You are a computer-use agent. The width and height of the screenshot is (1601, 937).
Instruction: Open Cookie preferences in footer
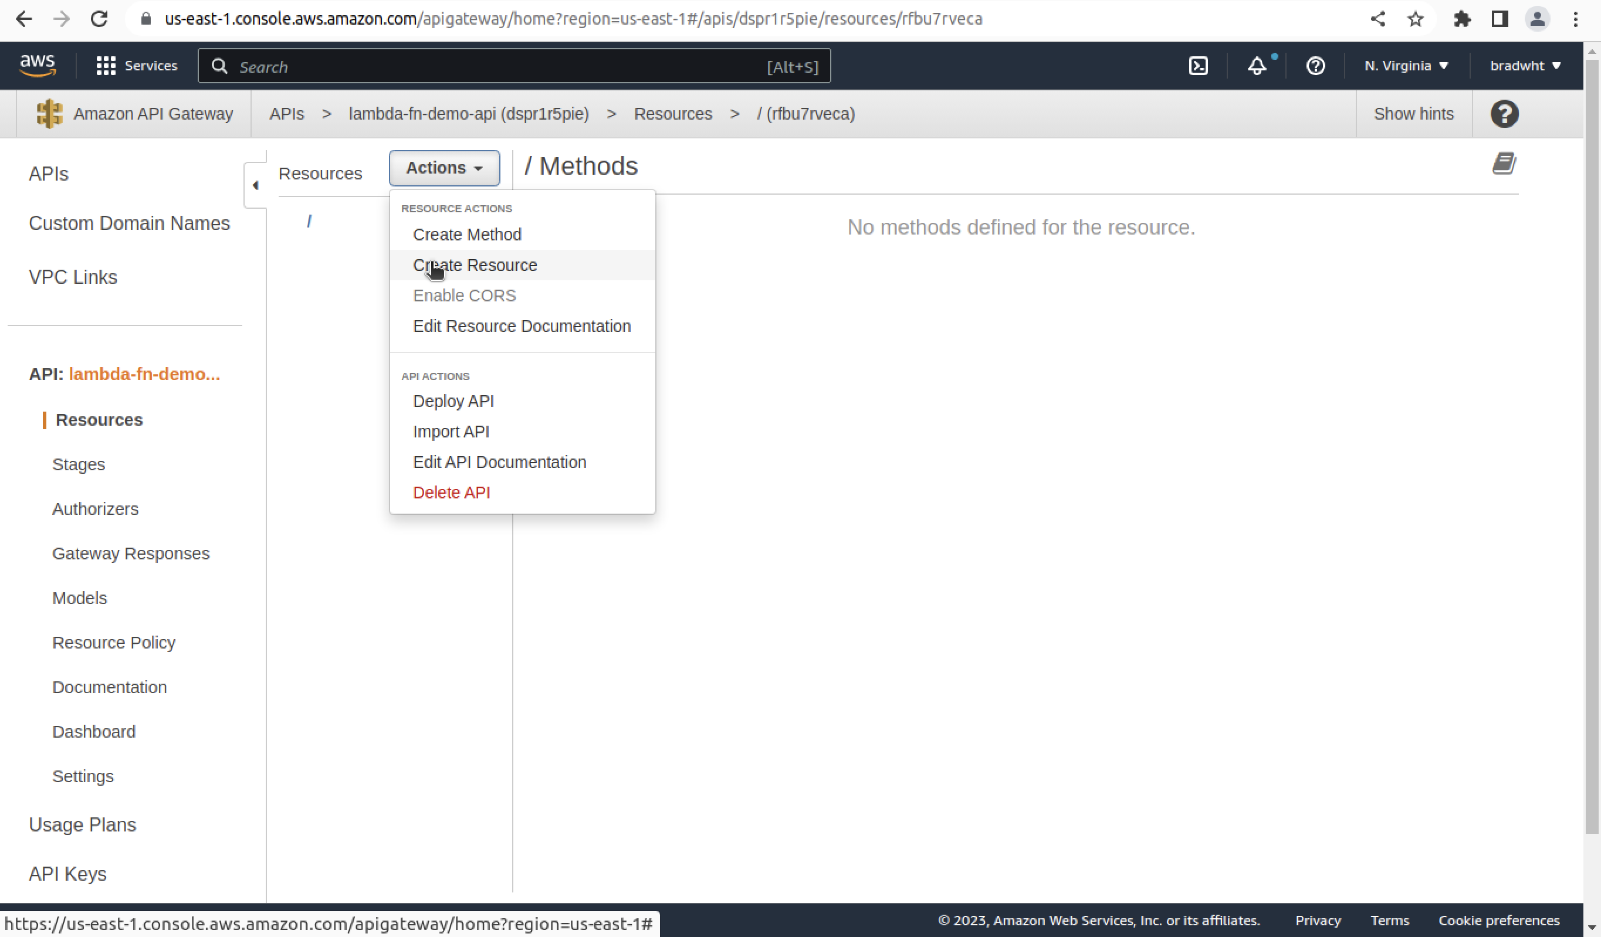point(1499,921)
